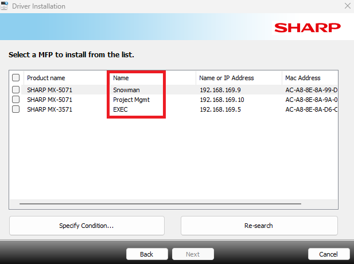Click IP address 192.168.169.9
Image resolution: width=354 pixels, height=264 pixels.
coord(220,90)
